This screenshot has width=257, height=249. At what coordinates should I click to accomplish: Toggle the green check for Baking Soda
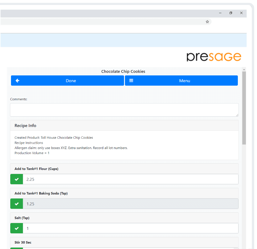pyautogui.click(x=17, y=204)
